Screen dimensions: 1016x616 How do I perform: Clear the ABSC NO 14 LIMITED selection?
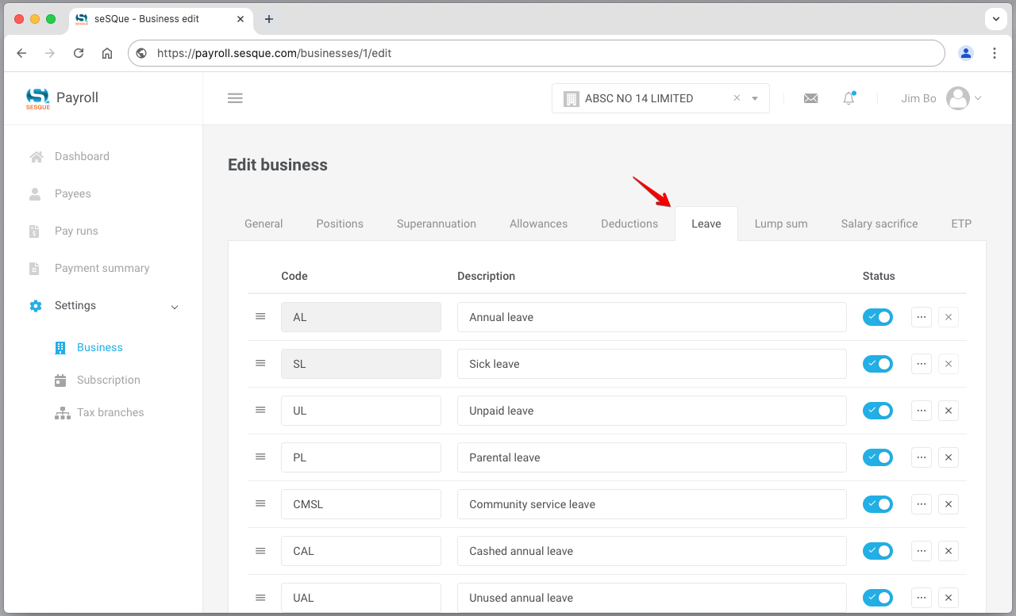(737, 98)
